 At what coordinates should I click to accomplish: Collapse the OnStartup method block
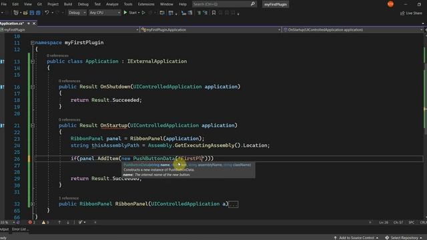point(33,125)
